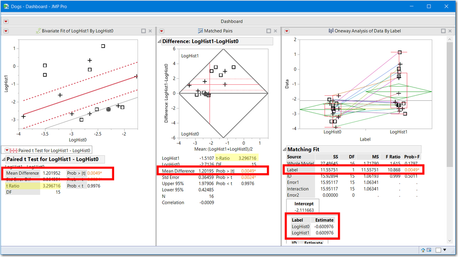Screen dimensions: 458x257
Task: Maximize the Bivariate Fit panel
Action: point(143,31)
